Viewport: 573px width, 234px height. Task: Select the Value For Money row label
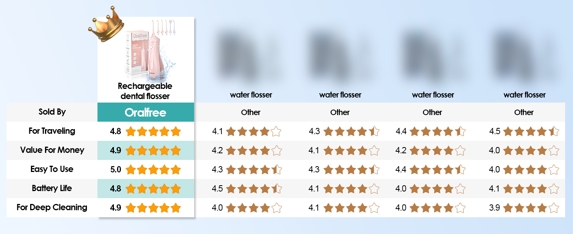pyautogui.click(x=52, y=150)
